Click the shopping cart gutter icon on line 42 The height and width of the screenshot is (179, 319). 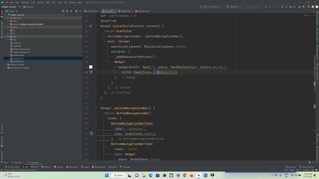point(91,72)
